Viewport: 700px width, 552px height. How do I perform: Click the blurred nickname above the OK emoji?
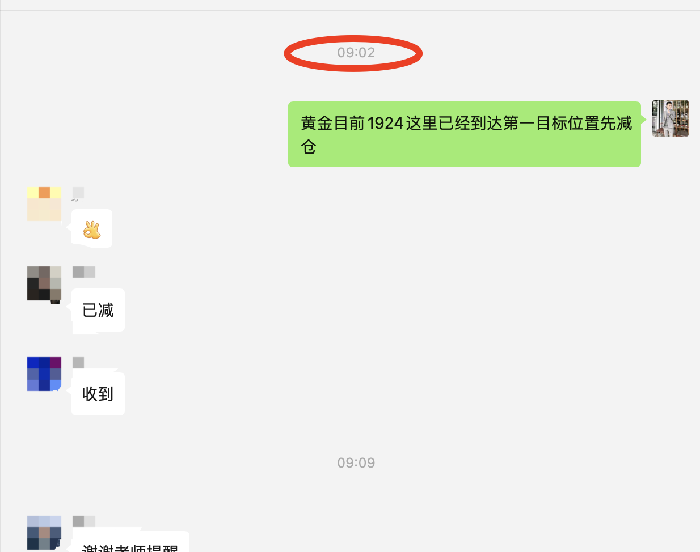tap(78, 193)
